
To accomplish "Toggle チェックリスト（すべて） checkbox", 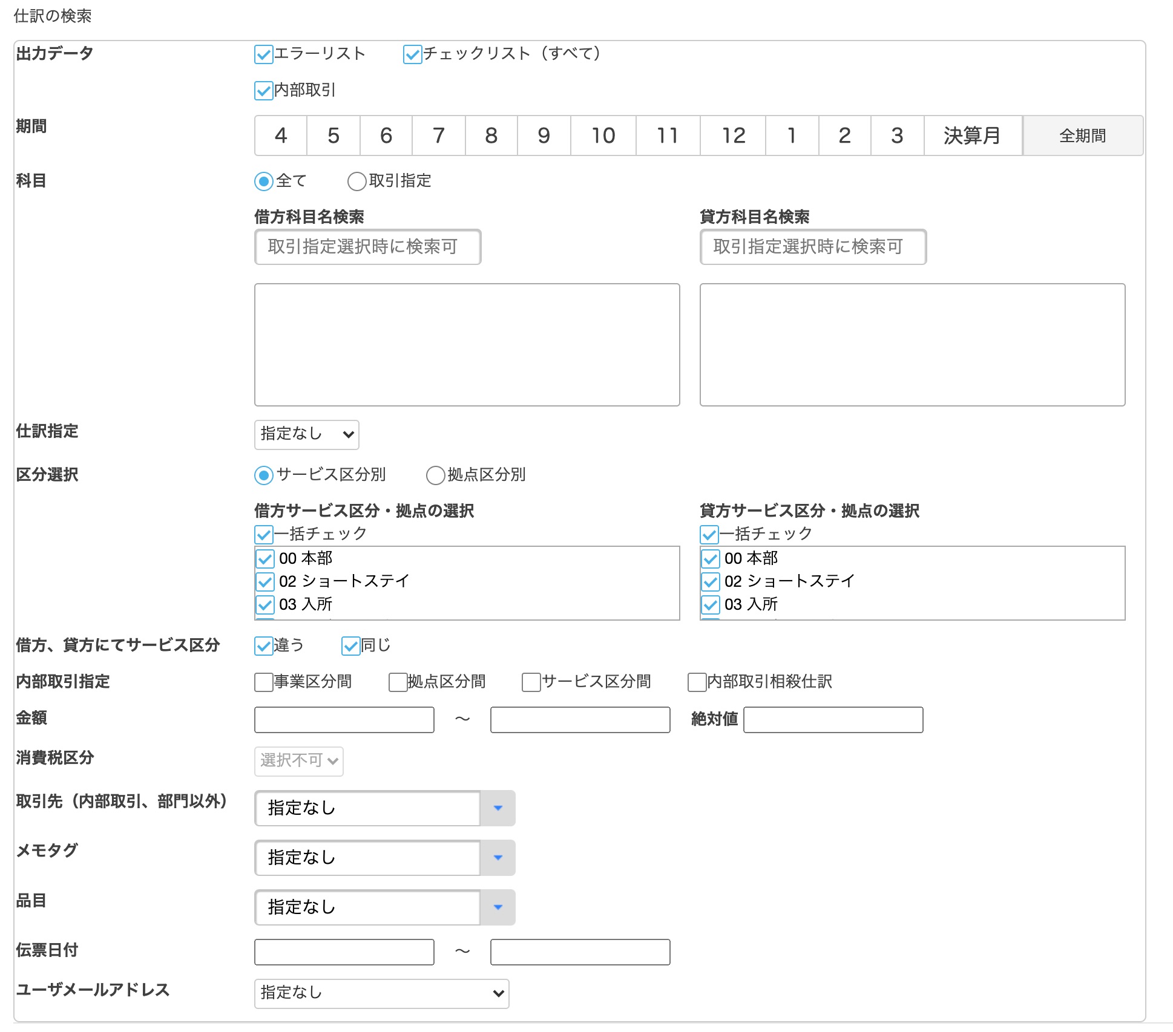I will pos(413,54).
